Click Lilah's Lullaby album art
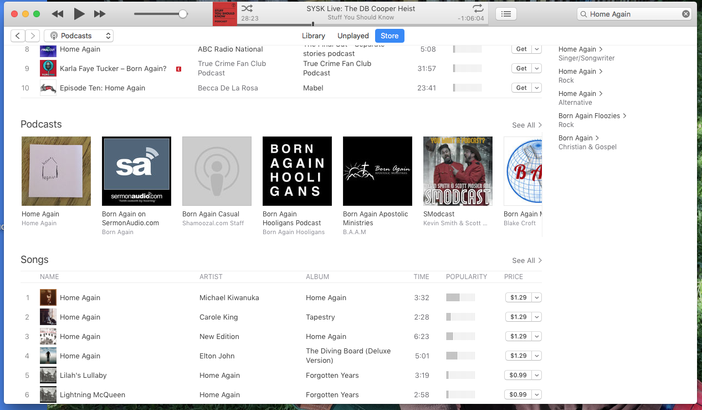 click(x=48, y=375)
